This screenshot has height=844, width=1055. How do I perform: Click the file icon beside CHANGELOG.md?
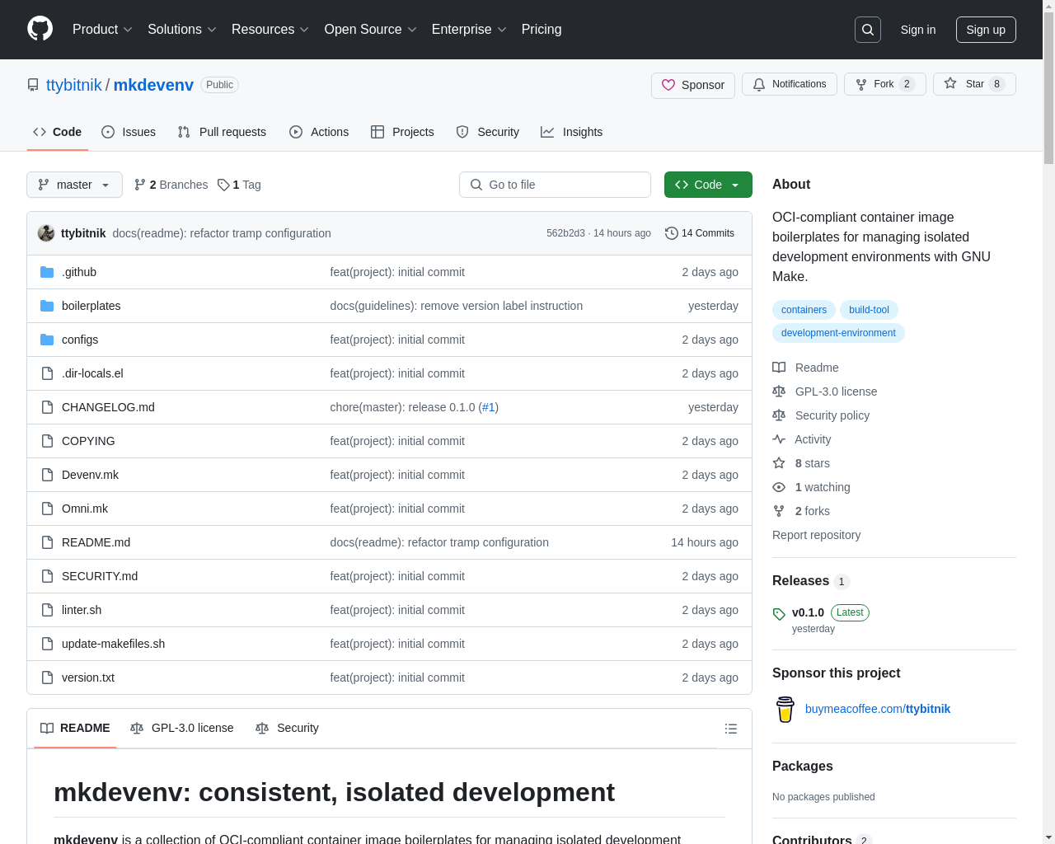coord(47,407)
